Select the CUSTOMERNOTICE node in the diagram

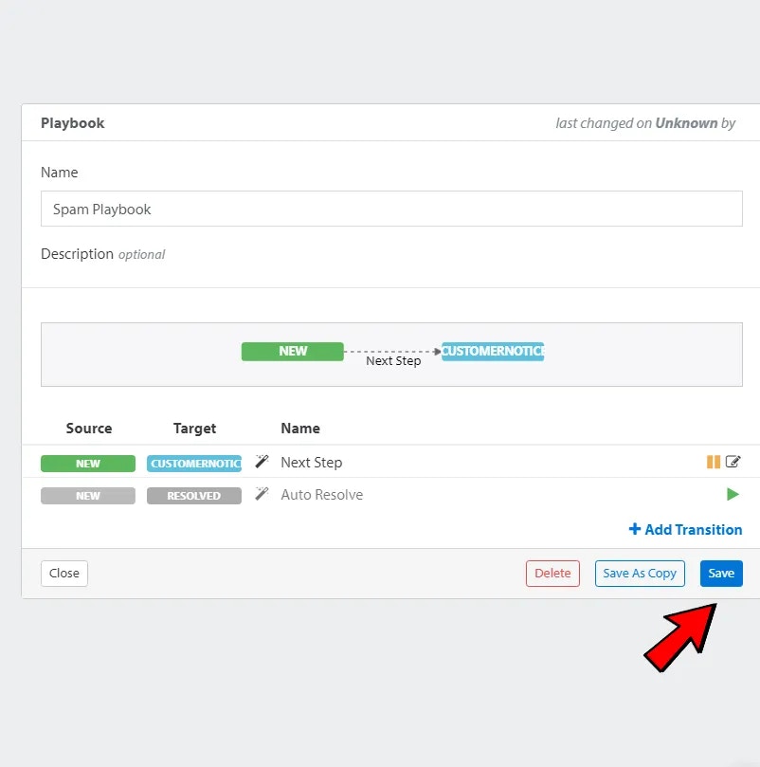493,351
